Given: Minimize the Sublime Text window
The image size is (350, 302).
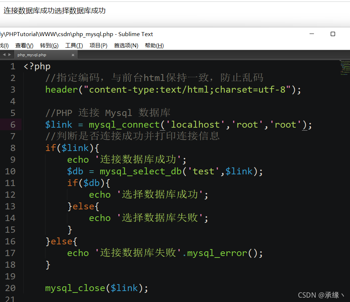Looking at the screenshot, I should pyautogui.click(x=312, y=34).
